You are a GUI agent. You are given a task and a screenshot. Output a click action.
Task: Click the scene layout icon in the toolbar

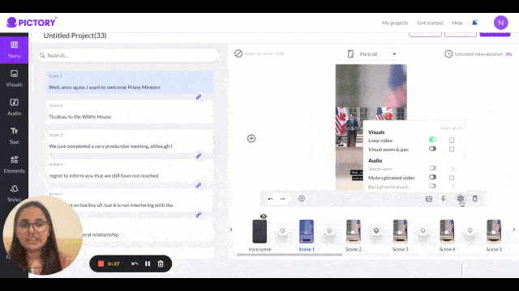(x=429, y=199)
